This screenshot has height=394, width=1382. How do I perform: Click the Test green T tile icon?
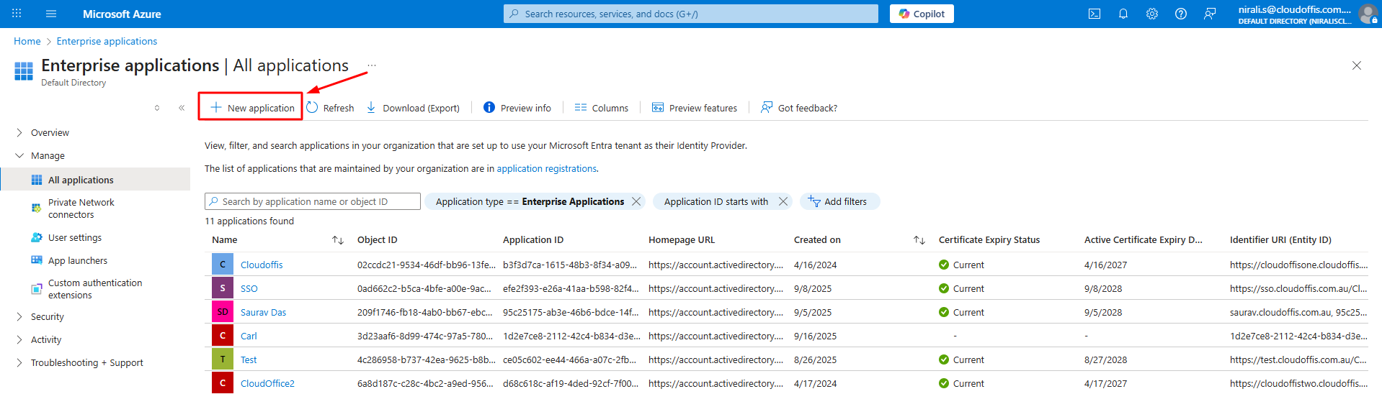(x=223, y=359)
